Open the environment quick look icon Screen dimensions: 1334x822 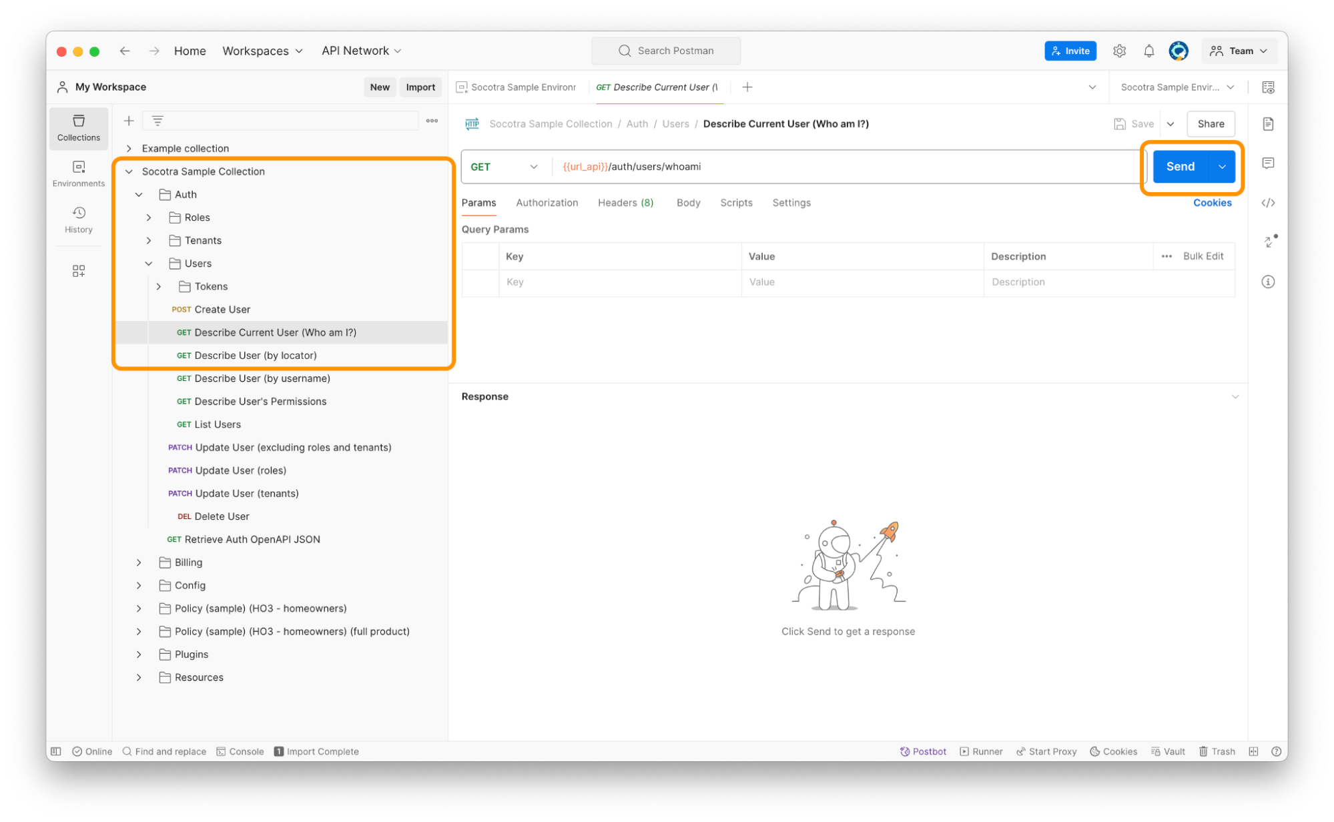pyautogui.click(x=1268, y=87)
